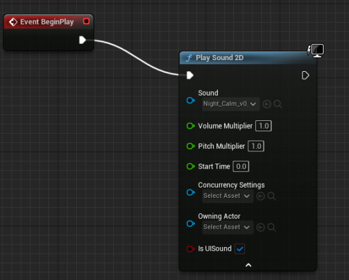Collapse the Play Sound 2D advanced pins

248,265
